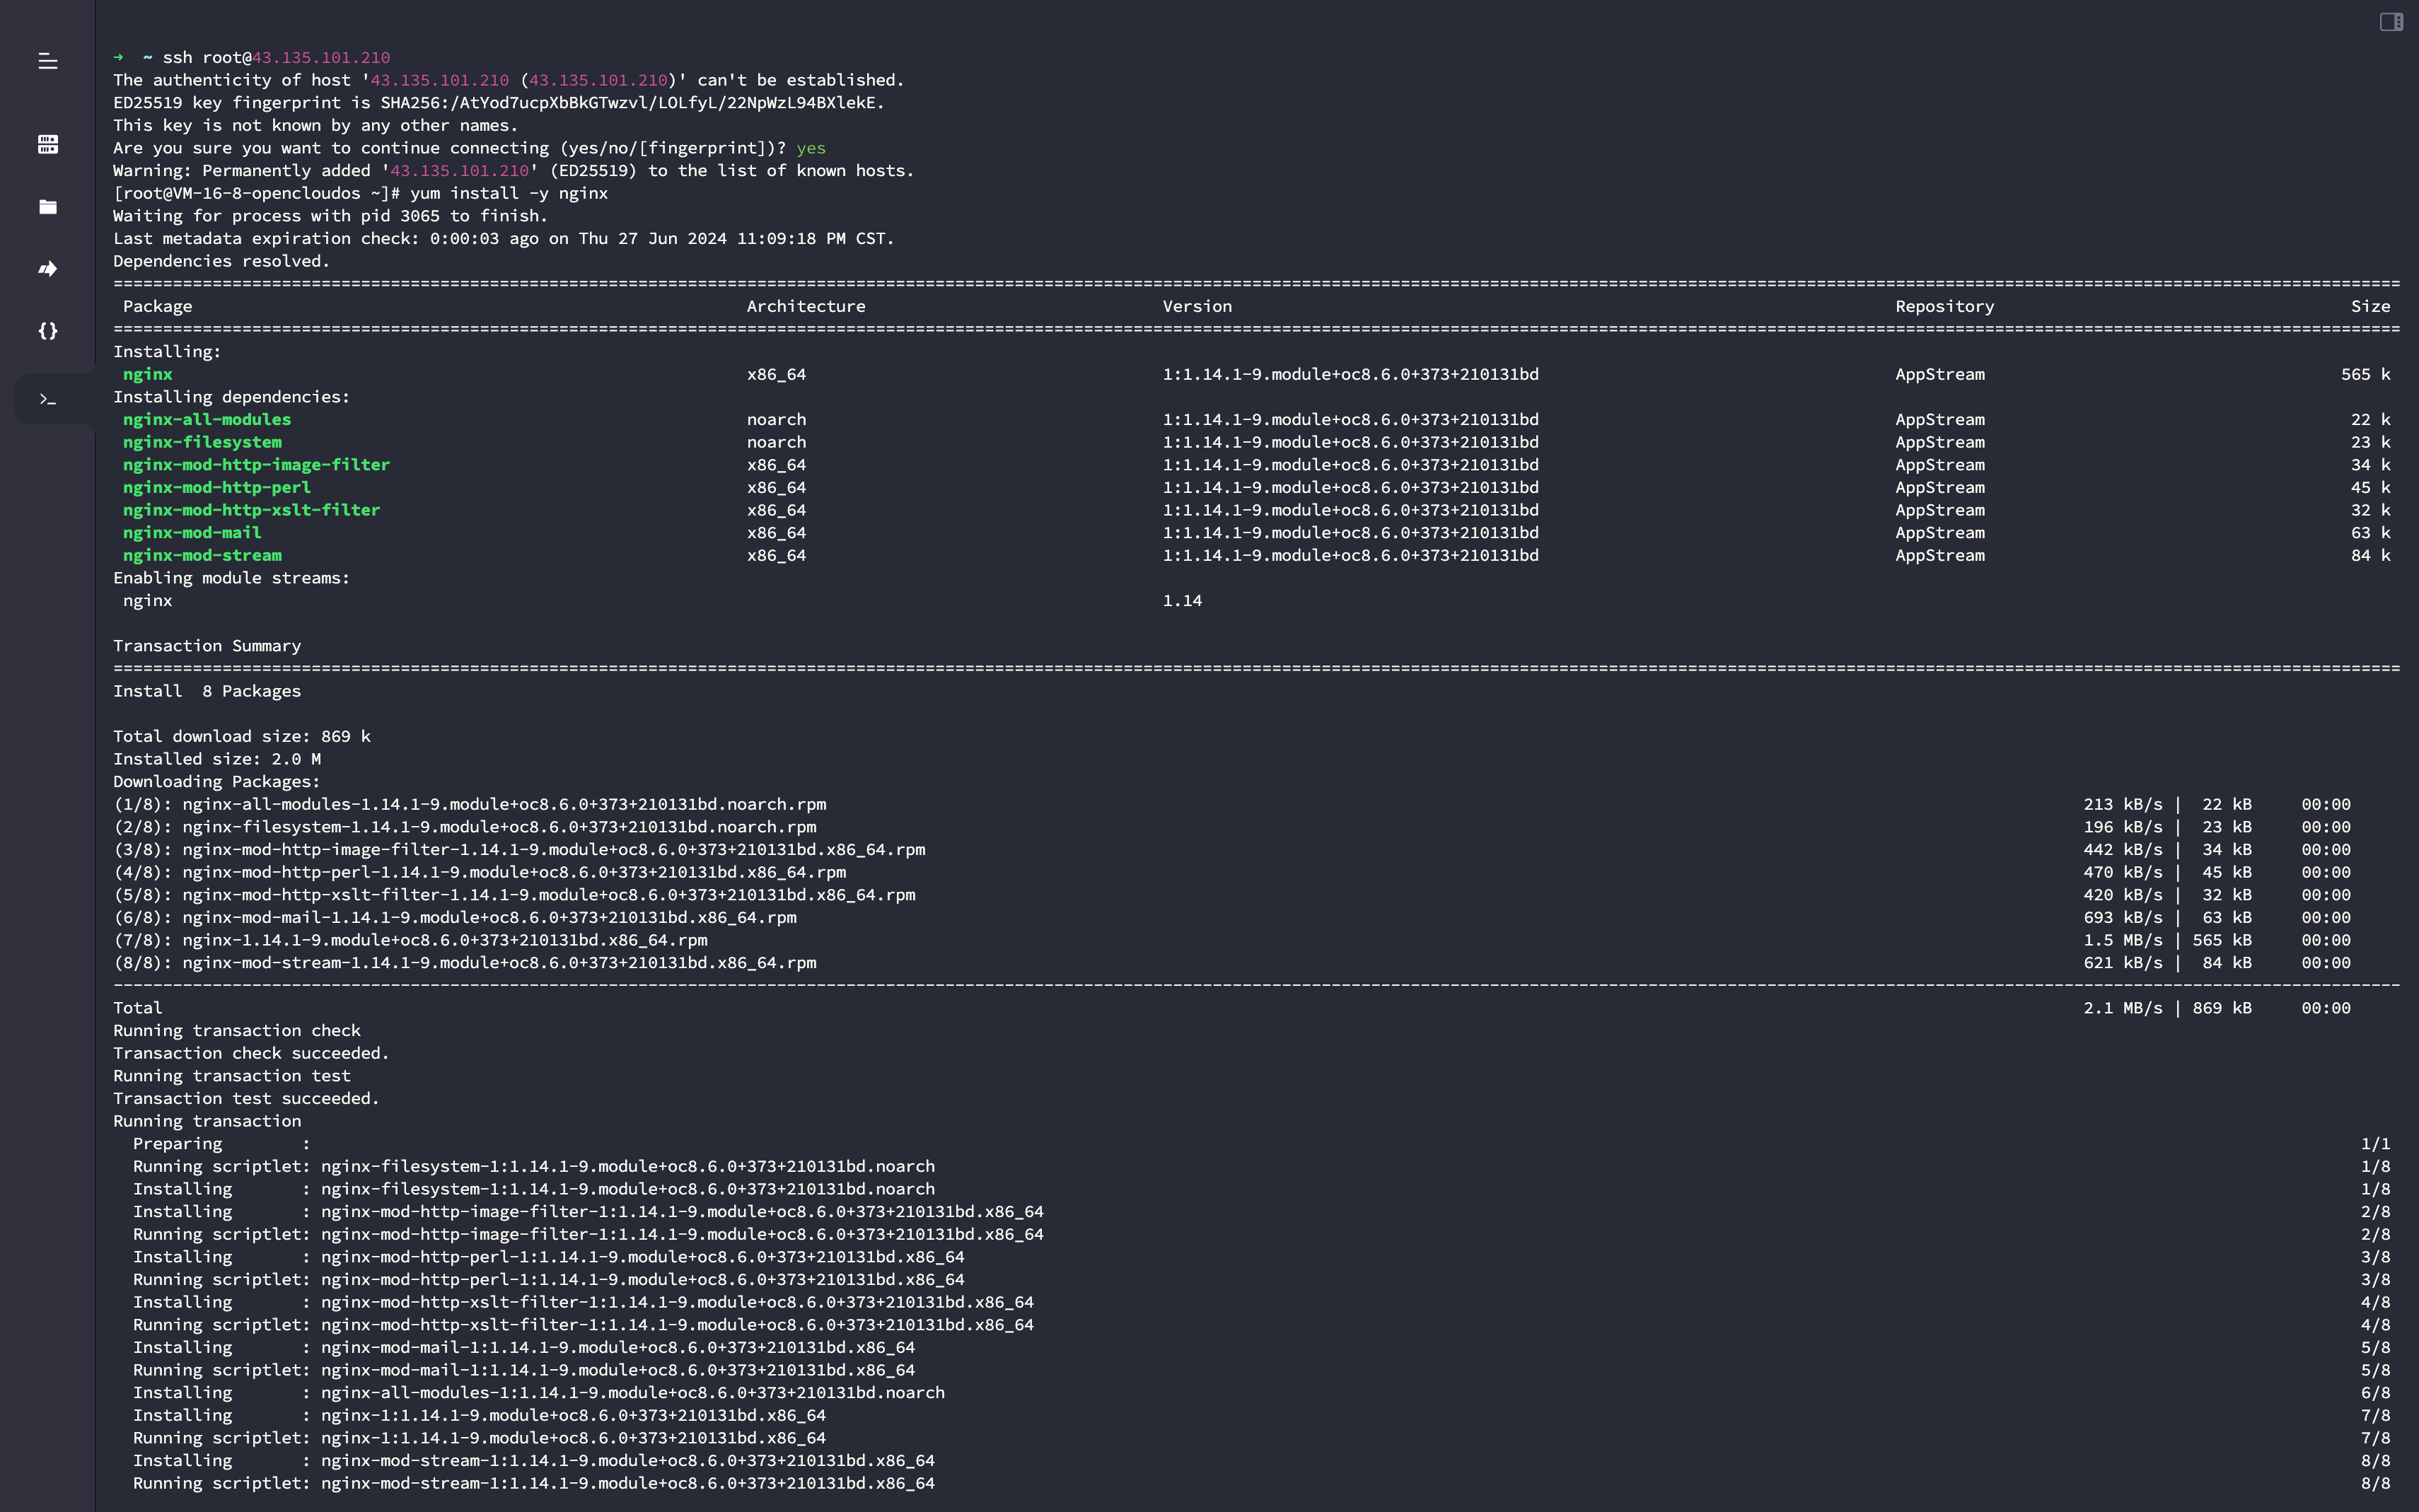The height and width of the screenshot is (1512, 2419).
Task: Click the nginx-mod-mail dependency link
Action: (191, 532)
